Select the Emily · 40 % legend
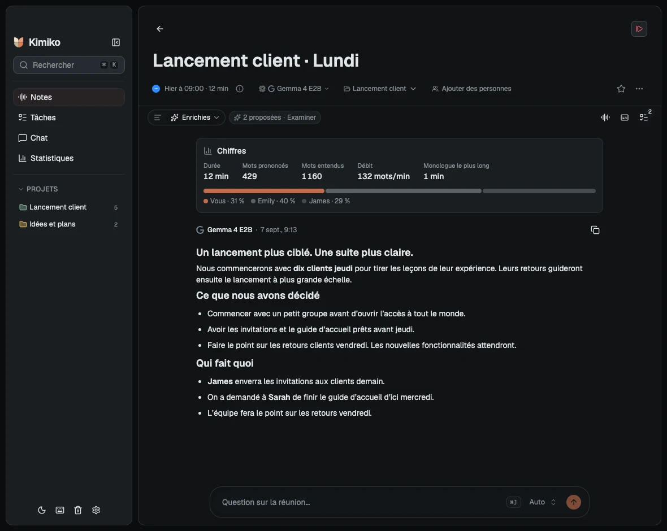 point(273,201)
